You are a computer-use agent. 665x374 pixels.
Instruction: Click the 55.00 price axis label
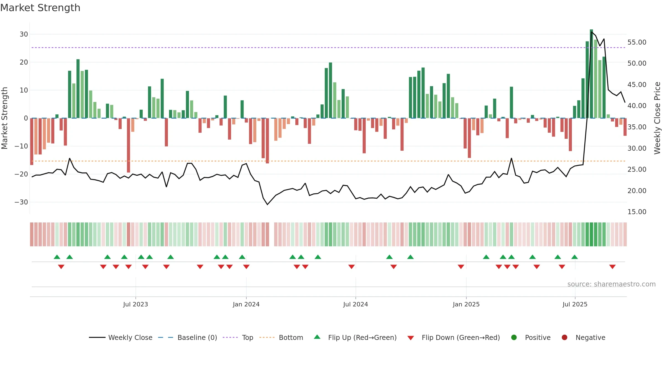[637, 42]
